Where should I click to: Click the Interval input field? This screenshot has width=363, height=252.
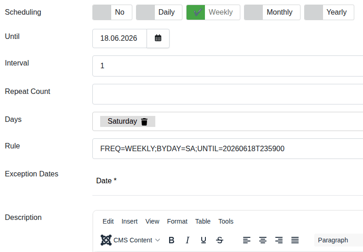(x=227, y=66)
